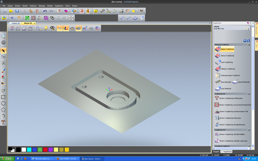
Task: Click the purple offset squares icon
Action: click(46, 18)
